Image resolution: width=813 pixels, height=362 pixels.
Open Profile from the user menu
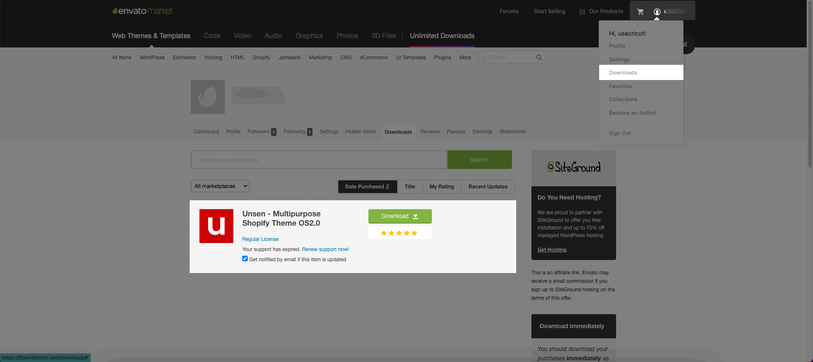tap(617, 46)
